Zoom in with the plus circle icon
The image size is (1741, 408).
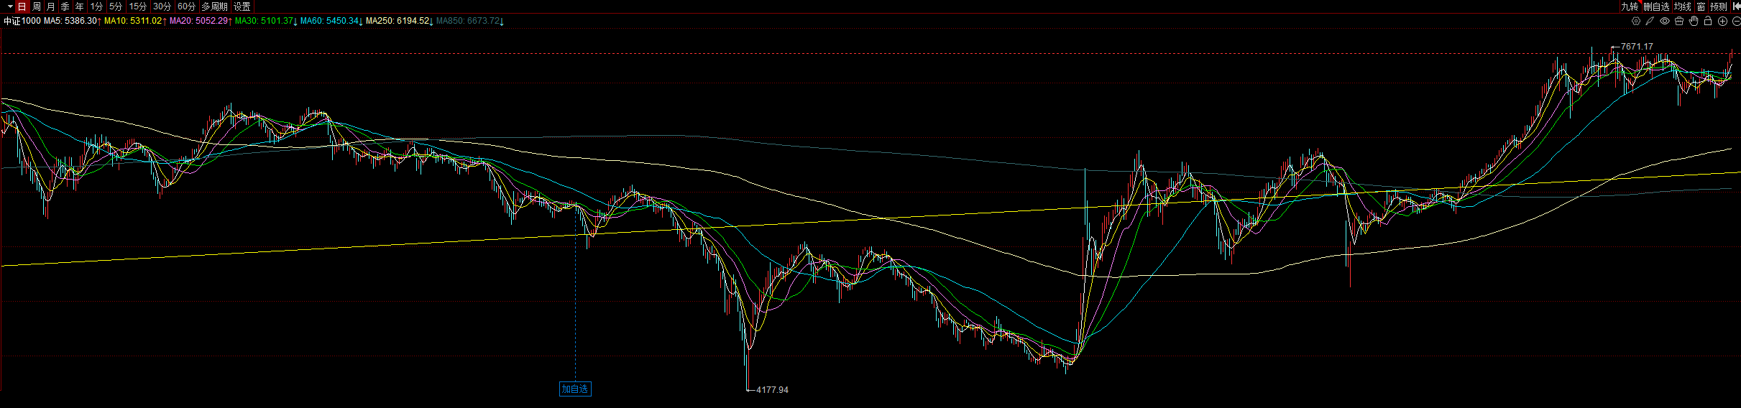tap(1722, 21)
